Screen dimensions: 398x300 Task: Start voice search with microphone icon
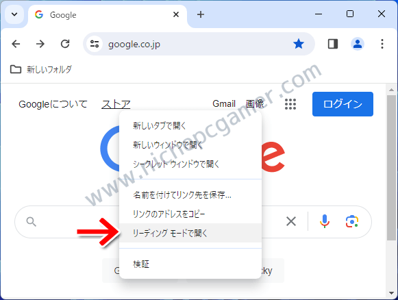point(325,221)
